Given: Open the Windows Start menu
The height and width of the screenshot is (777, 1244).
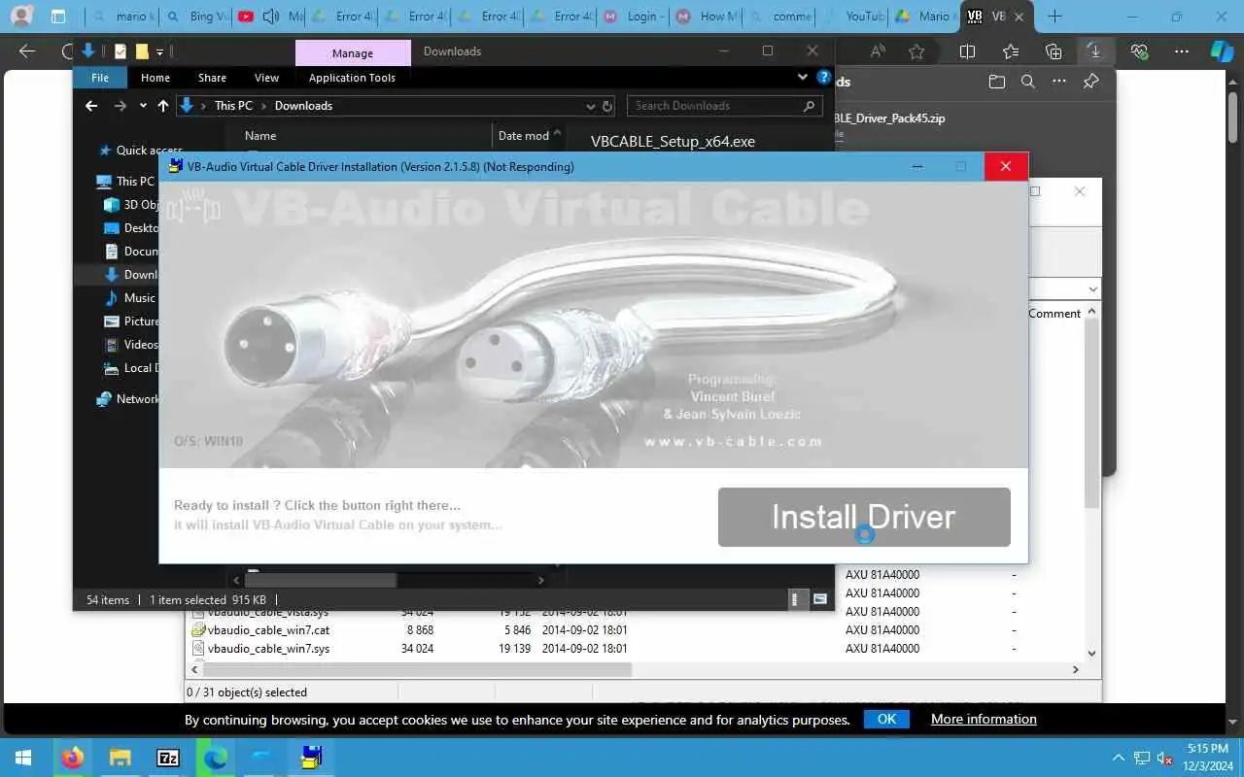Looking at the screenshot, I should point(23,758).
